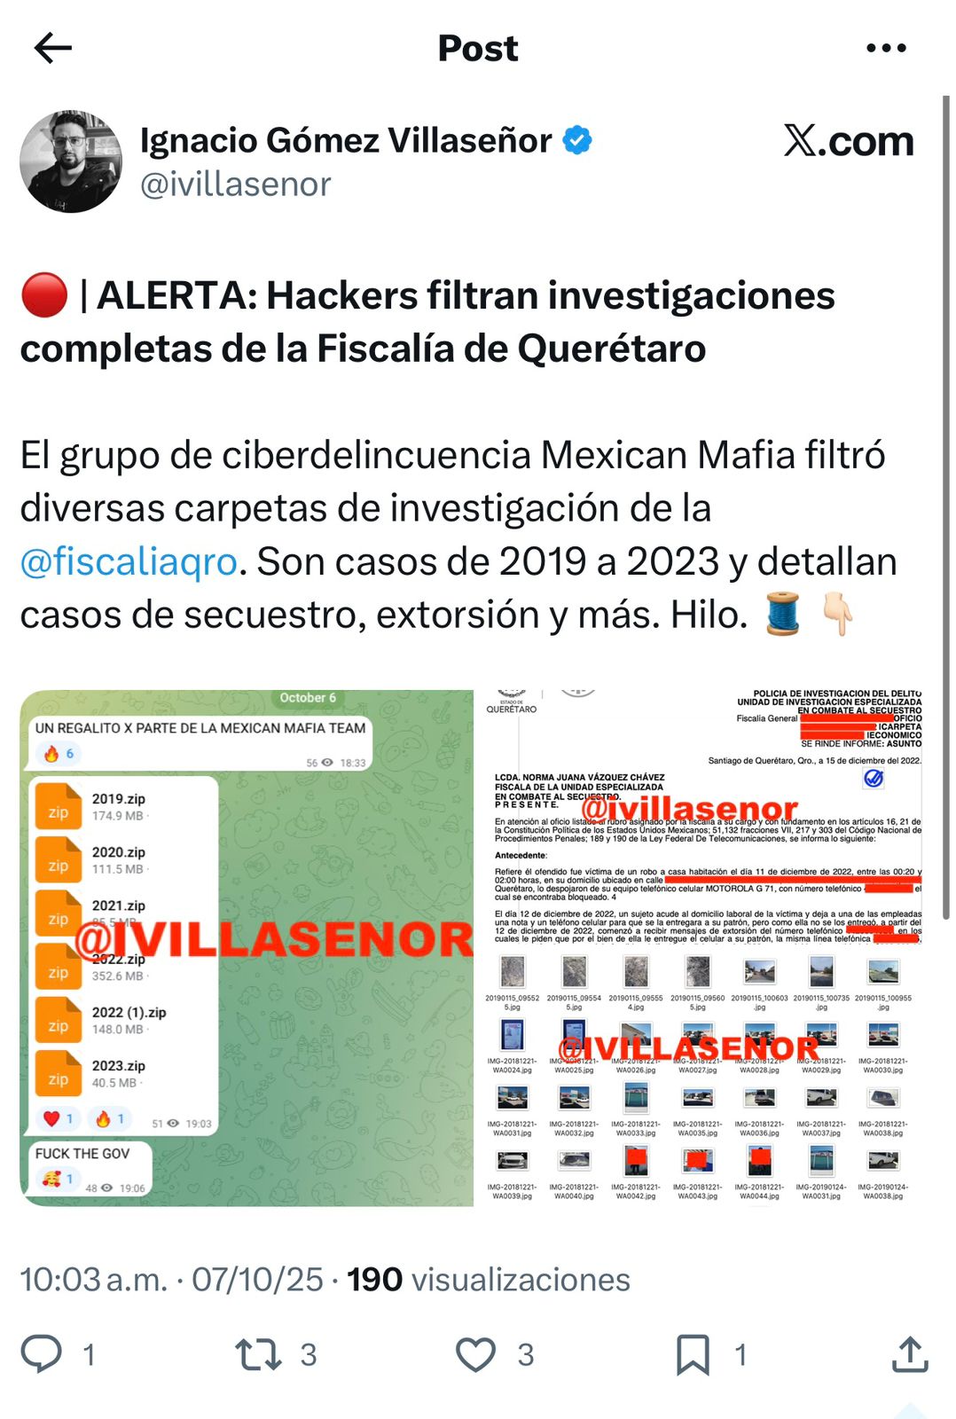Open the @ivillasenor handle
956x1419 pixels.
pyautogui.click(x=235, y=184)
